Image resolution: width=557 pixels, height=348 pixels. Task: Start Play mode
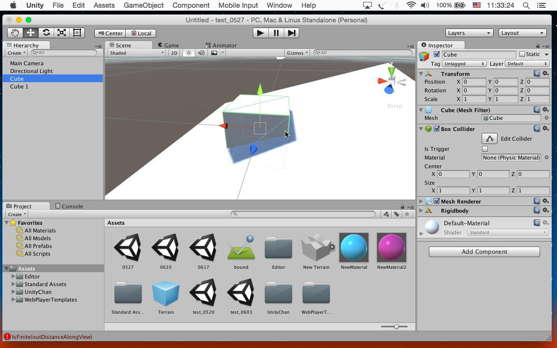(261, 33)
